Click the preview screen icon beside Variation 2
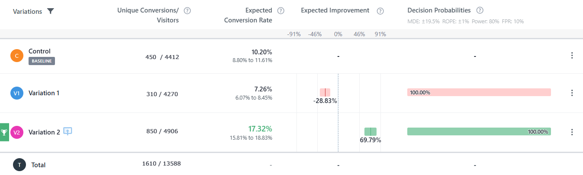Image resolution: width=583 pixels, height=175 pixels. click(x=68, y=131)
